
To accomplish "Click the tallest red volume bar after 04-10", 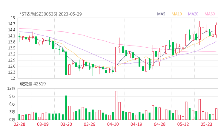I will (116, 105).
